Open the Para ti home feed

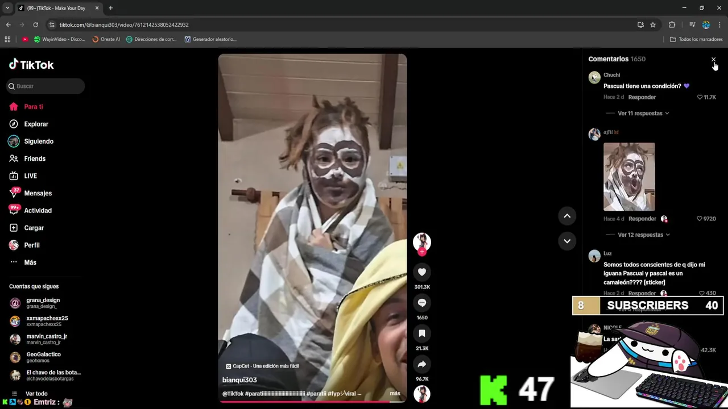click(x=26, y=107)
